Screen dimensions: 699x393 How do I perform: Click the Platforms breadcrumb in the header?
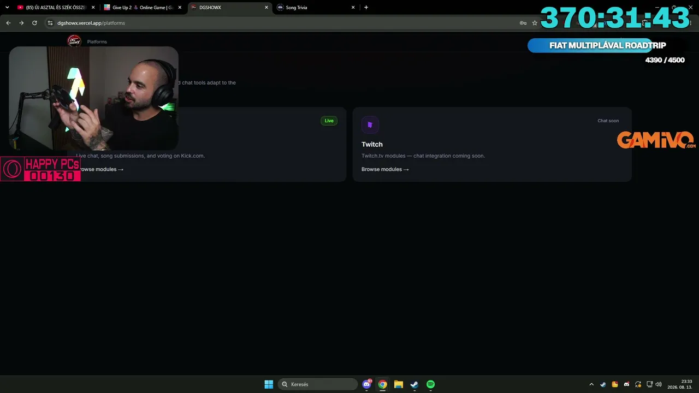(x=97, y=42)
